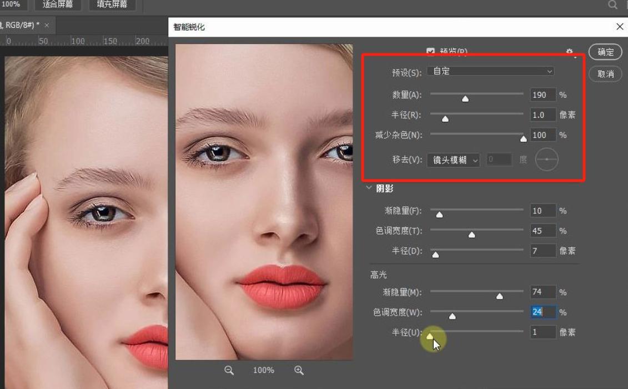Screen dimensions: 628x389
Task: Open the 移去(V) blur removal dropdown
Action: (453, 159)
